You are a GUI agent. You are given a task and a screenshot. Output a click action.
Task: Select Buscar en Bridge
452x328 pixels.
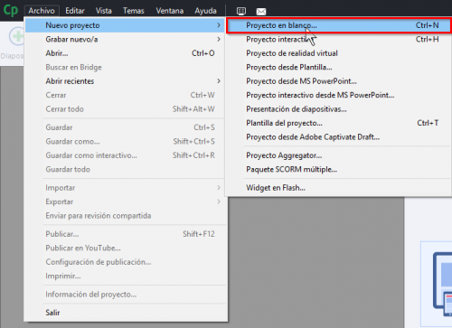tap(125, 67)
